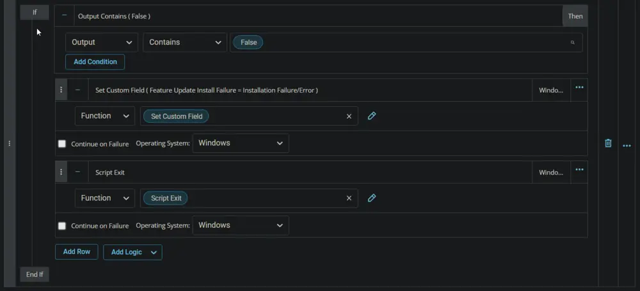Image resolution: width=640 pixels, height=291 pixels.
Task: Open the If block more options ellipsis
Action: pyautogui.click(x=627, y=146)
